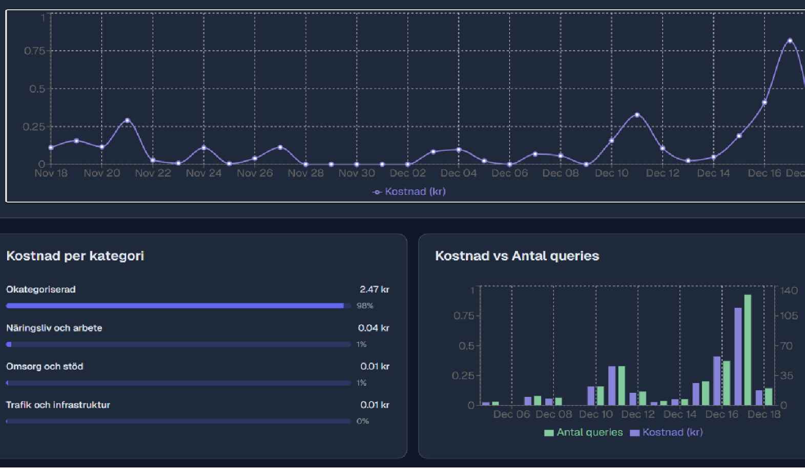This screenshot has height=469, width=805.
Task: Toggle Kostnad (kr) series in bar chart legend
Action: click(672, 433)
